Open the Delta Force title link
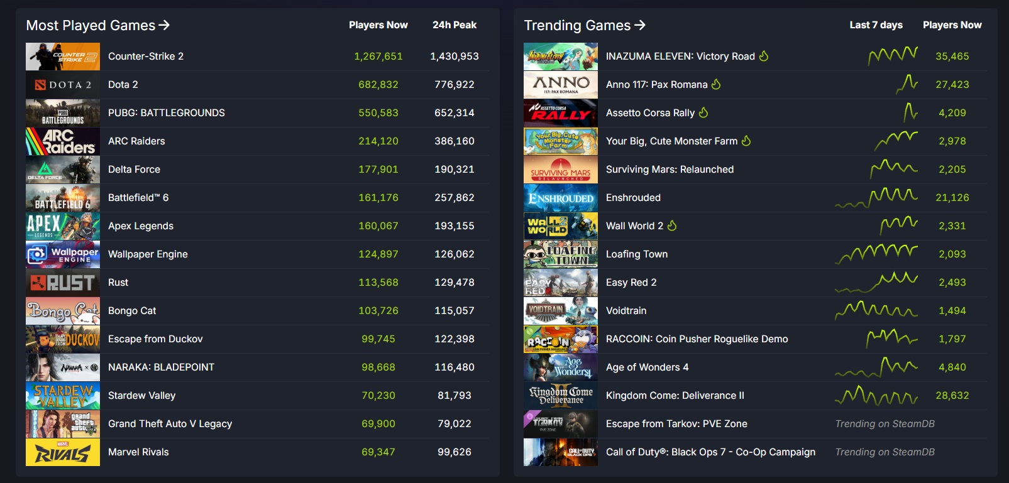 coord(134,170)
